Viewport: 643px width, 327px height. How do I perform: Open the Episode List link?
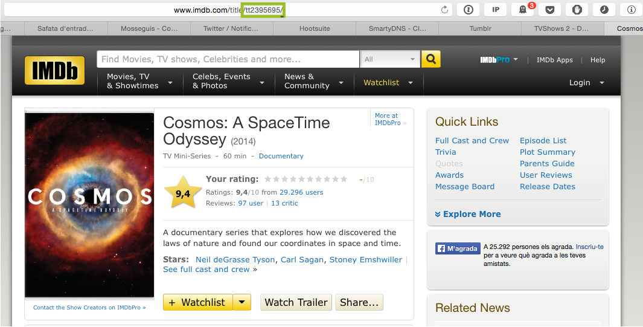coord(543,140)
